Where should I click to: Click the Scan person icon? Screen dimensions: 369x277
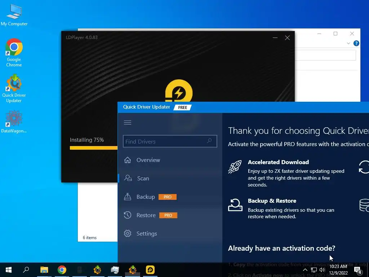(128, 178)
